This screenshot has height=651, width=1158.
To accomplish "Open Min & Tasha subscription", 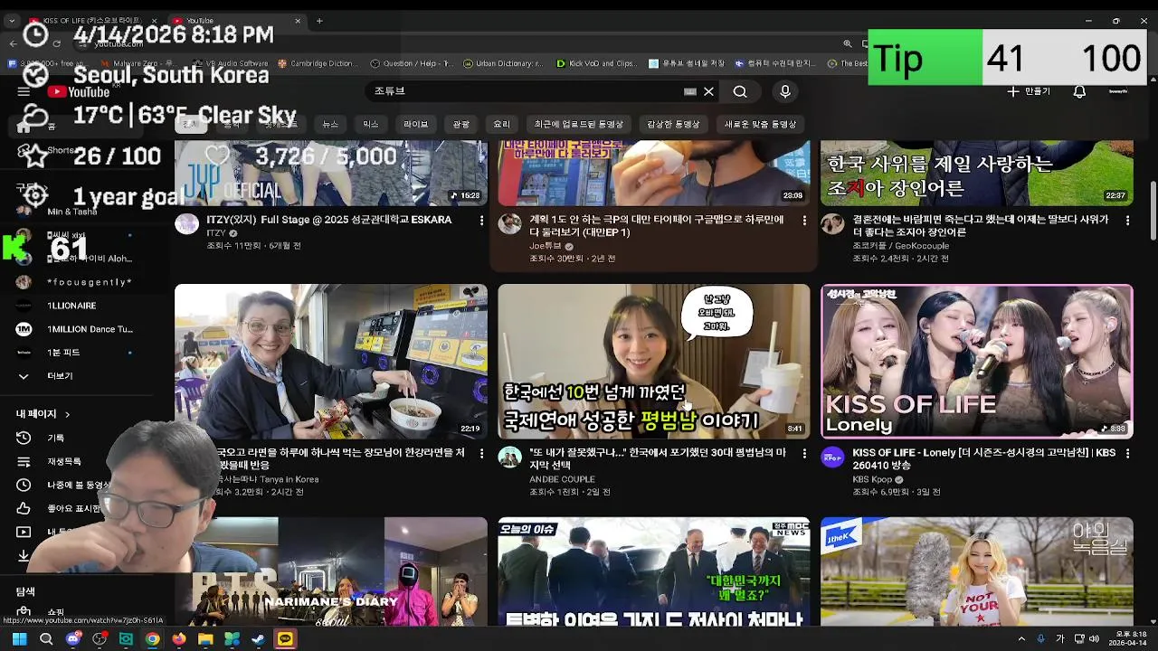I will (x=71, y=212).
